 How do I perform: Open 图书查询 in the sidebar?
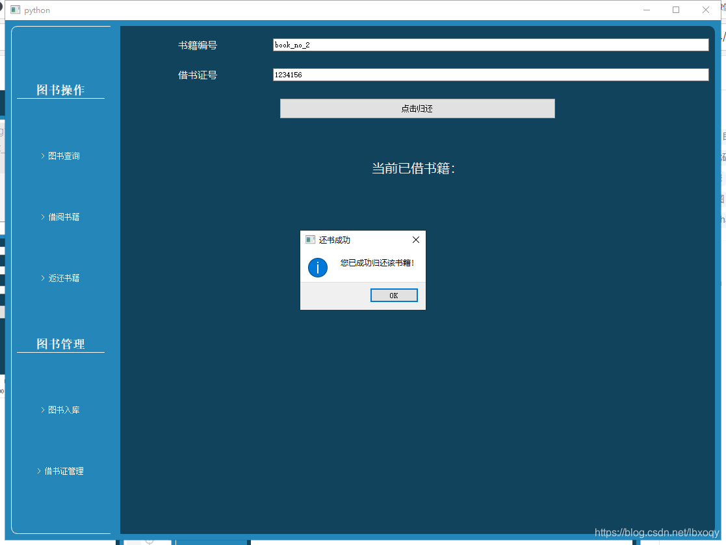[60, 156]
